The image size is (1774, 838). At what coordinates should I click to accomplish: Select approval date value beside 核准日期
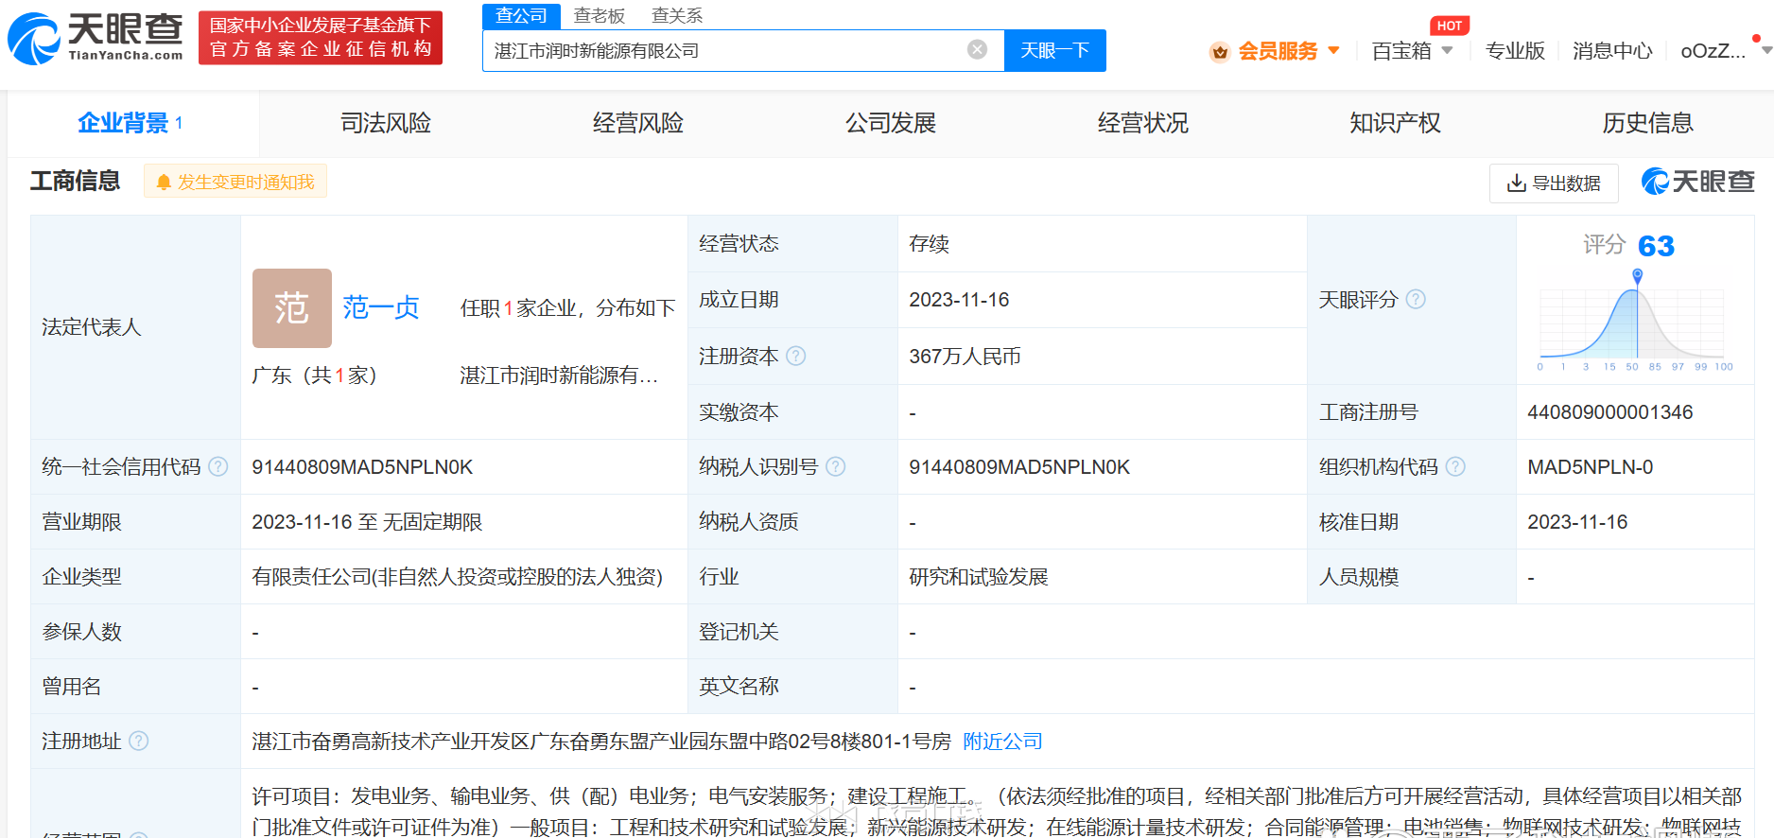point(1577,522)
